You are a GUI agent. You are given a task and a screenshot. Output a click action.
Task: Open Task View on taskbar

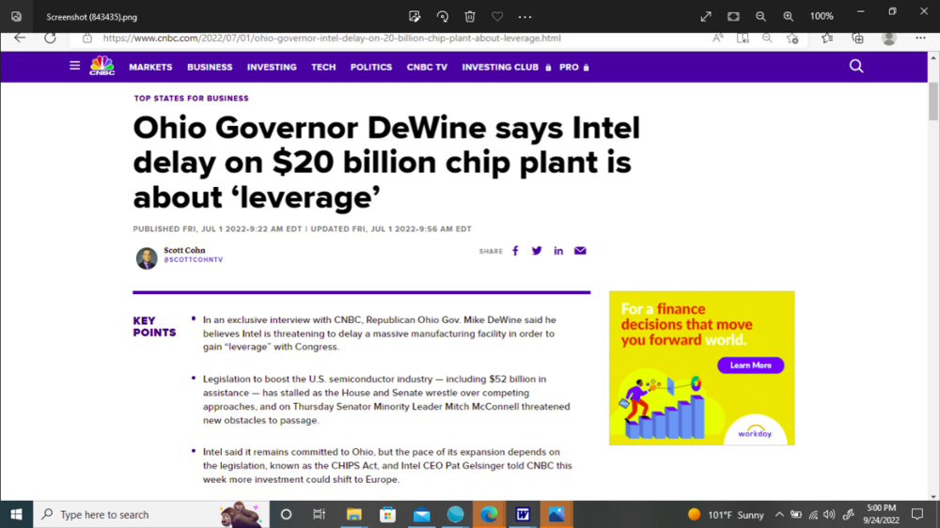(319, 514)
